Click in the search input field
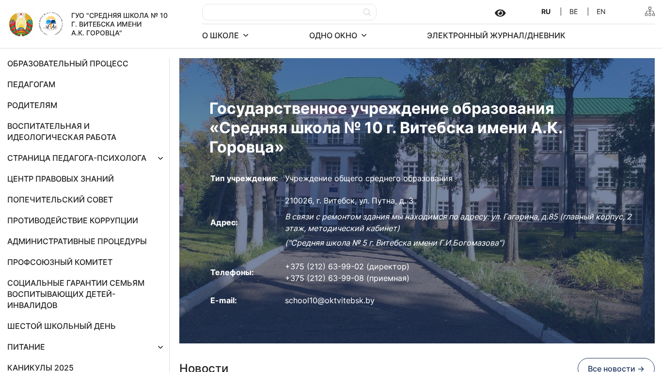This screenshot has height=372, width=662. [x=281, y=12]
